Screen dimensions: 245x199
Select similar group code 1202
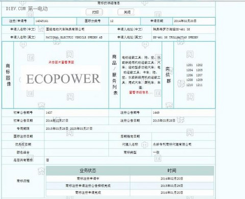tap(199, 65)
